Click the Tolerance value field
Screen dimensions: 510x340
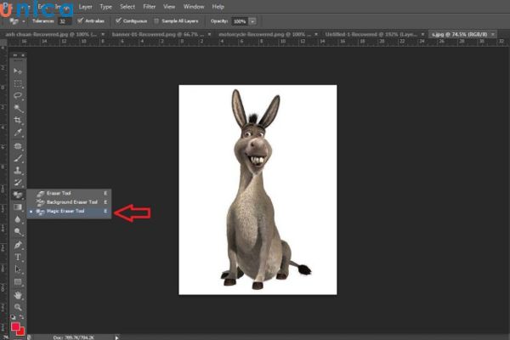65,21
